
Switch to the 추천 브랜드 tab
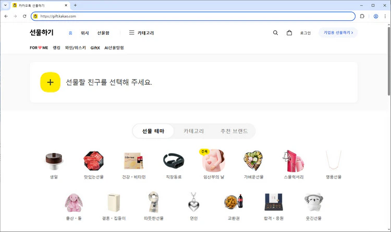point(234,131)
